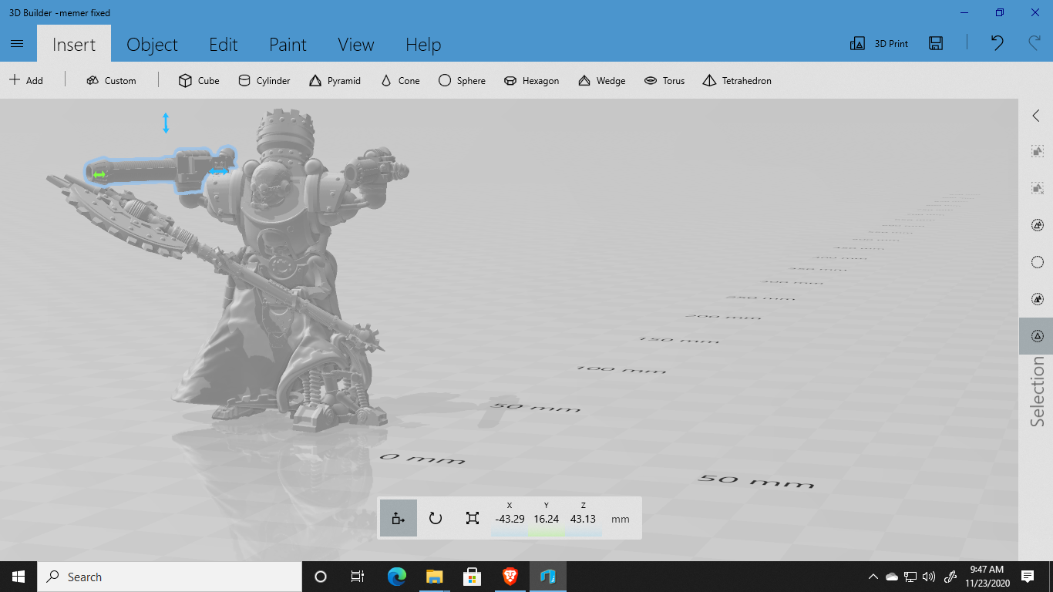Click the highlighted triangle-in-circle selection icon
1053x592 pixels.
(x=1038, y=336)
